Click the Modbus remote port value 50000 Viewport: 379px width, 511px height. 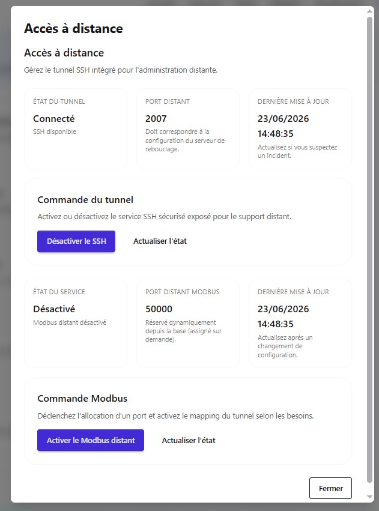pyautogui.click(x=159, y=309)
